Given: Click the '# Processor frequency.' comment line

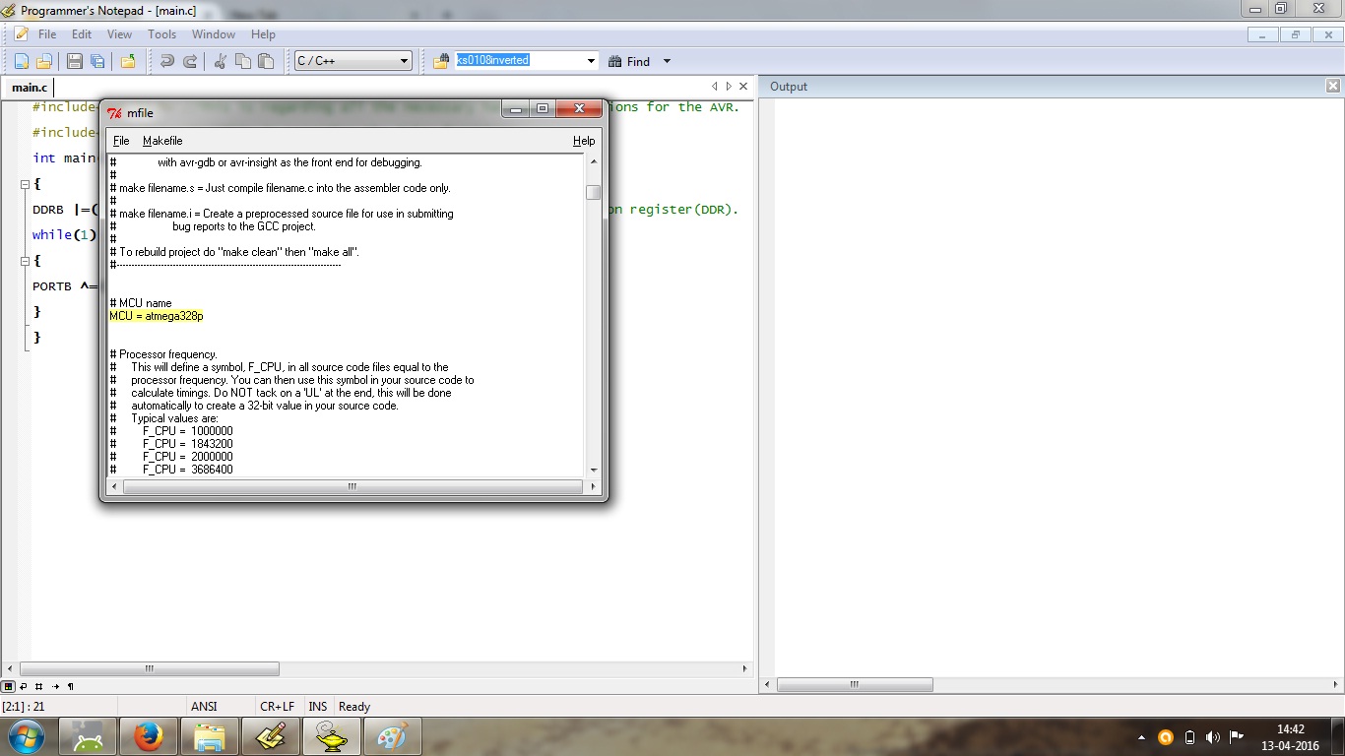Looking at the screenshot, I should 163,354.
